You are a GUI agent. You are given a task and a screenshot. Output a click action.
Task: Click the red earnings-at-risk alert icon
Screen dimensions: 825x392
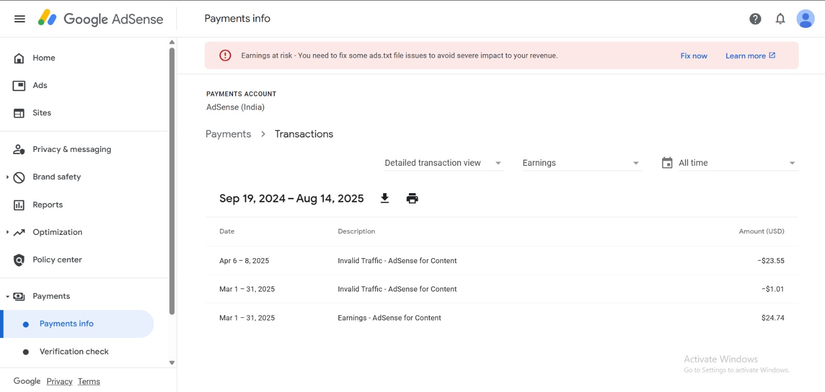click(x=225, y=56)
